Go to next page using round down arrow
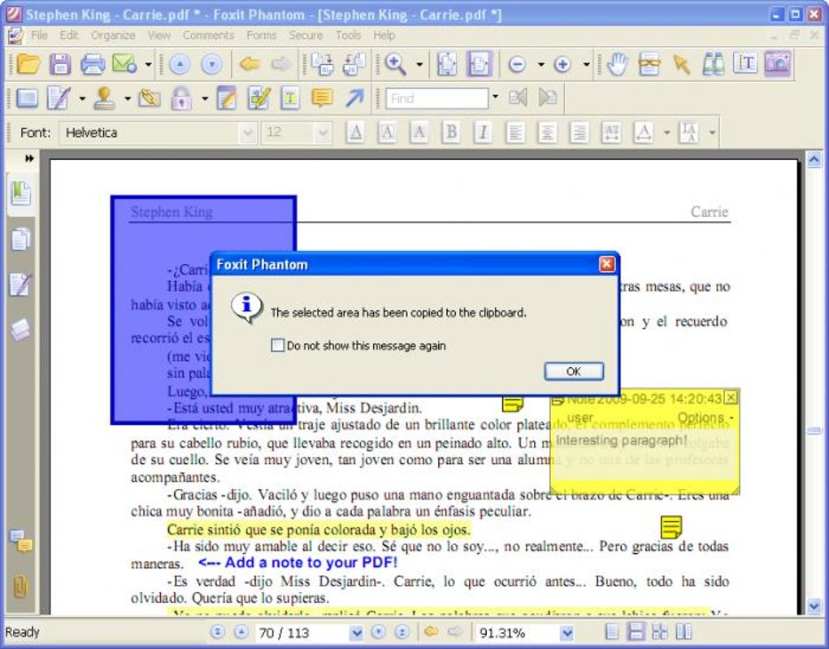This screenshot has width=829, height=649. 211,64
